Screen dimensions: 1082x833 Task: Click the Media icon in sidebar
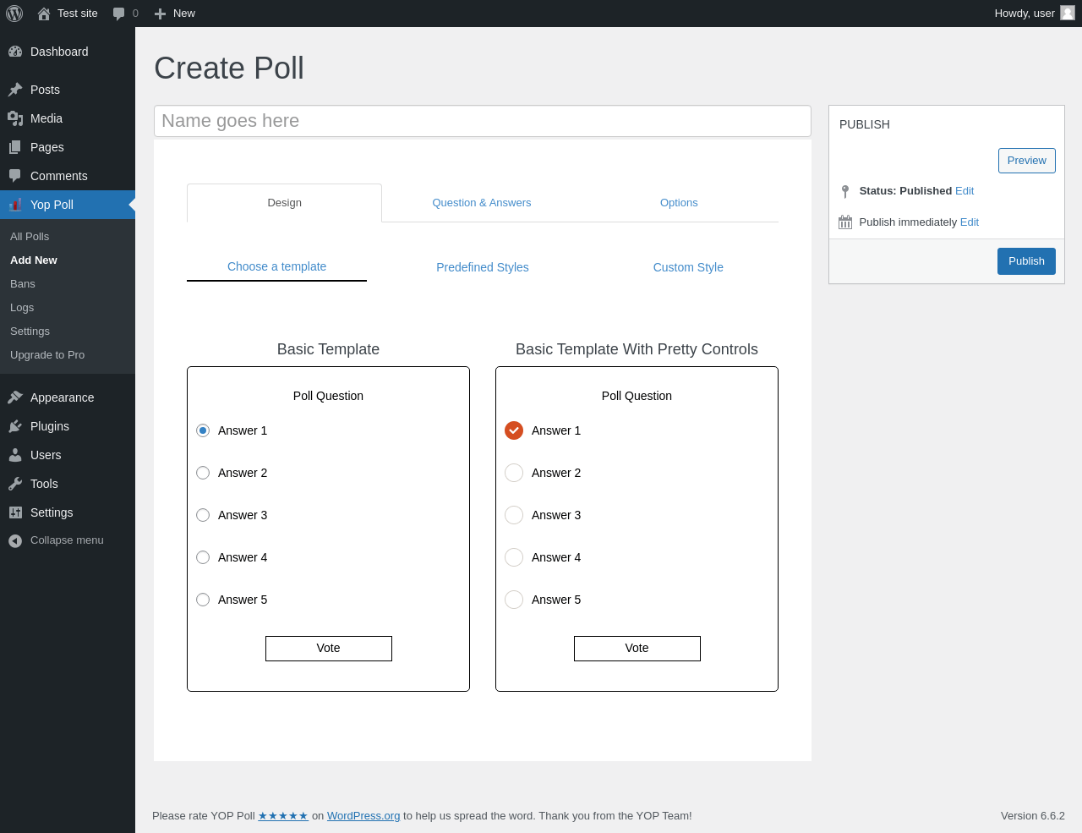click(x=15, y=118)
